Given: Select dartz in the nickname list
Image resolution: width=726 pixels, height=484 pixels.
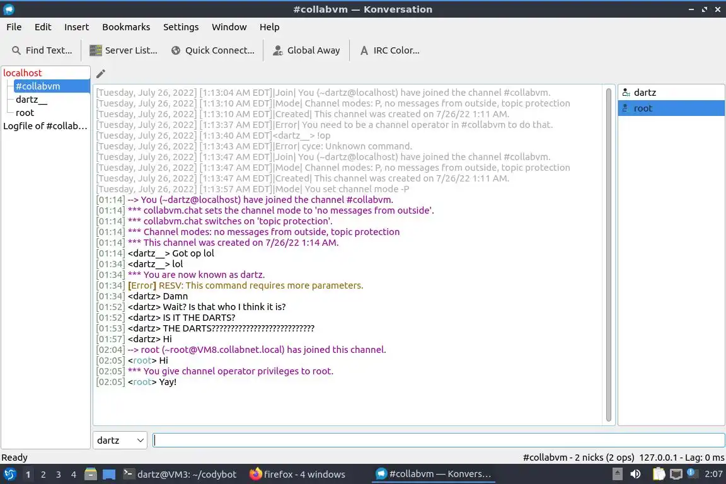Looking at the screenshot, I should (x=671, y=93).
